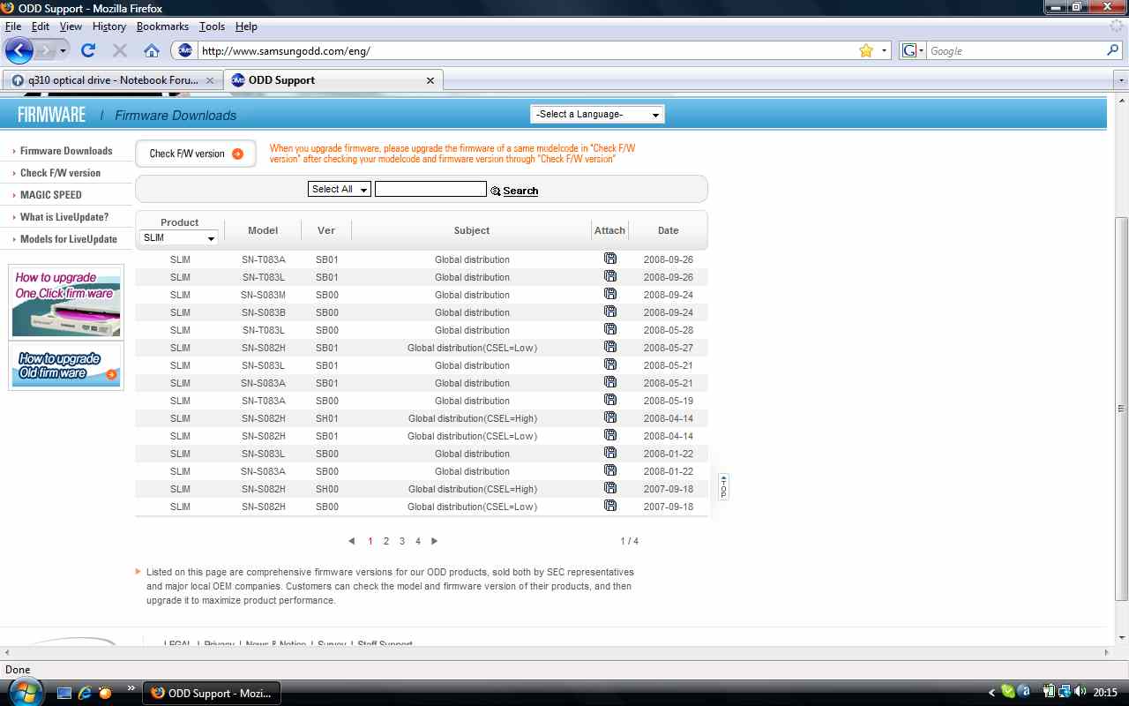
Task: Close the ODD Support tab
Action: pyautogui.click(x=430, y=80)
